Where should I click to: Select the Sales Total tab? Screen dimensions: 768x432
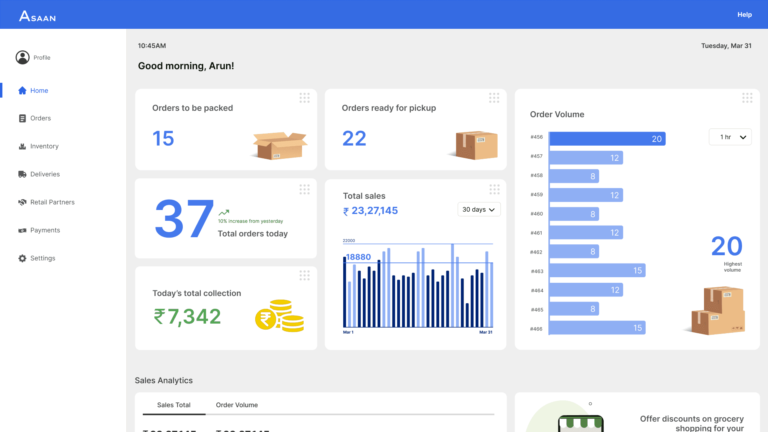(x=174, y=405)
